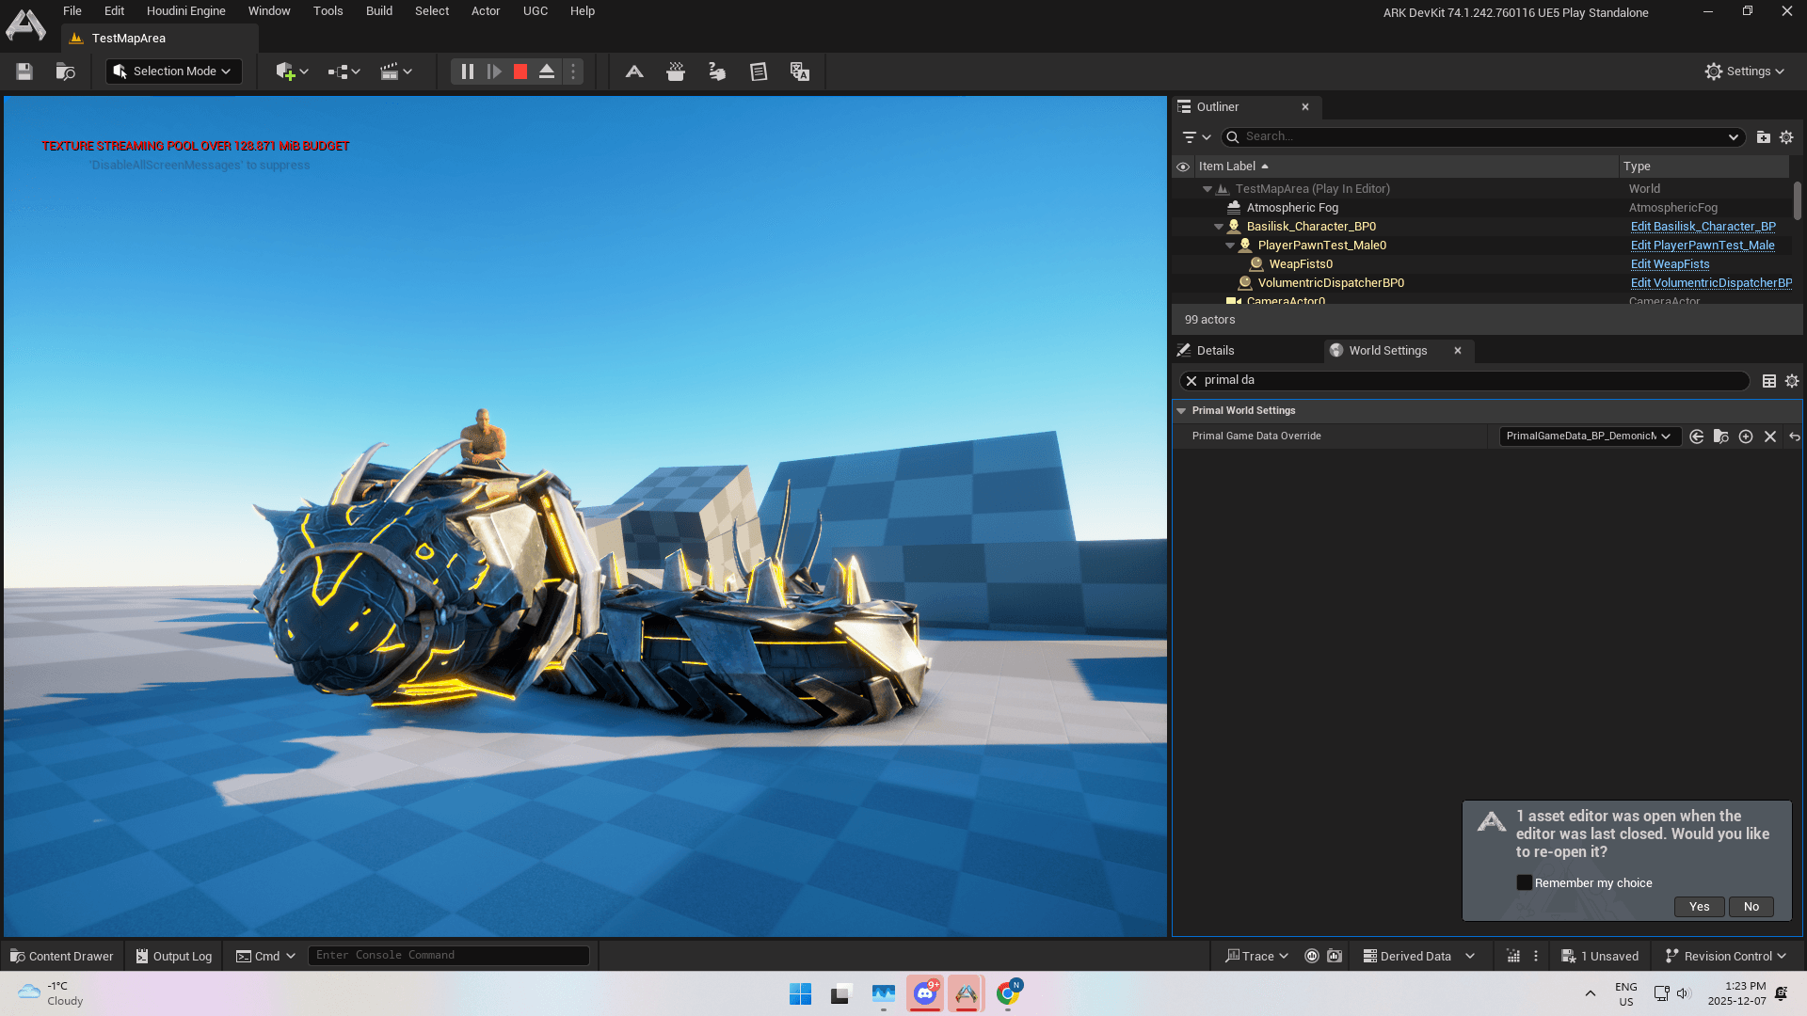
Task: Switch to the Details tab
Action: (x=1215, y=351)
